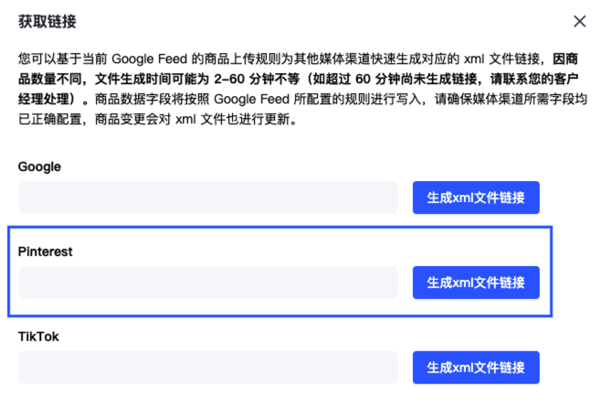612x407 pixels.
Task: Click the bold 因商 at first line end
Action: click(565, 59)
